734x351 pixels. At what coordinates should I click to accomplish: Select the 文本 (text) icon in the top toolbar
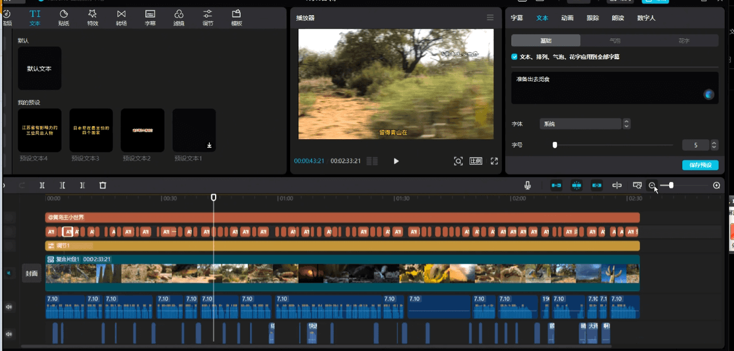tap(35, 17)
